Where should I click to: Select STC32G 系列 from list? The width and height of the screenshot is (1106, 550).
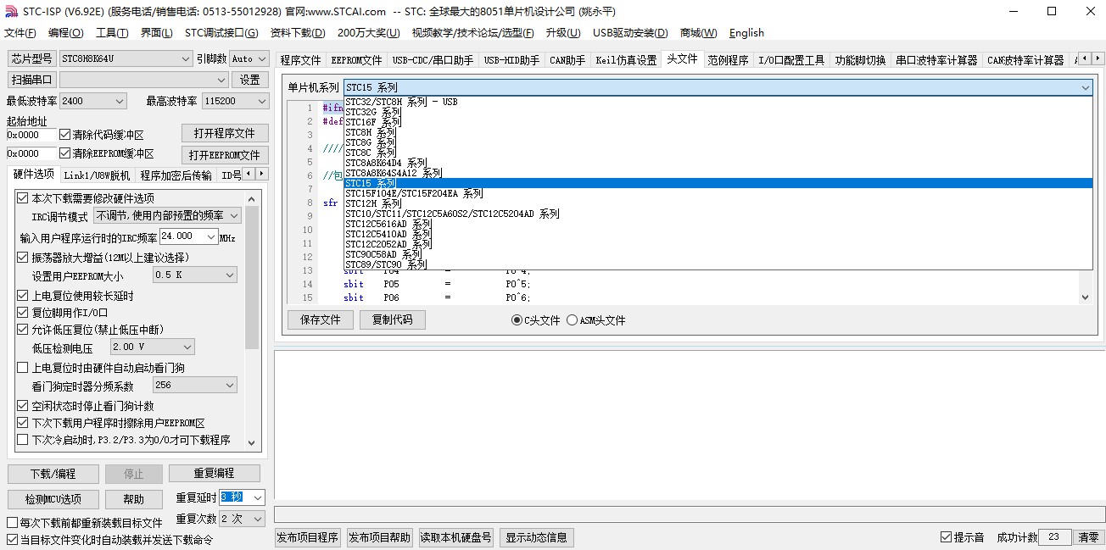coord(718,112)
